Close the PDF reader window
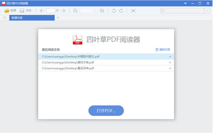213x133 pixels. click(x=208, y=4)
